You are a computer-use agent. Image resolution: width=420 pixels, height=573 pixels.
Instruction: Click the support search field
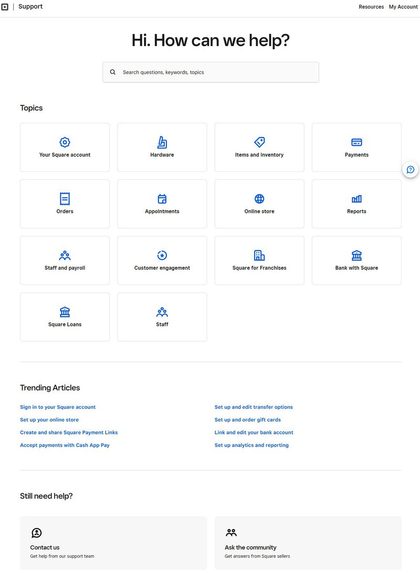[x=211, y=72]
